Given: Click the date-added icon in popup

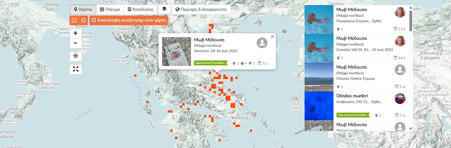Looking at the screenshot, I should pyautogui.click(x=260, y=63).
